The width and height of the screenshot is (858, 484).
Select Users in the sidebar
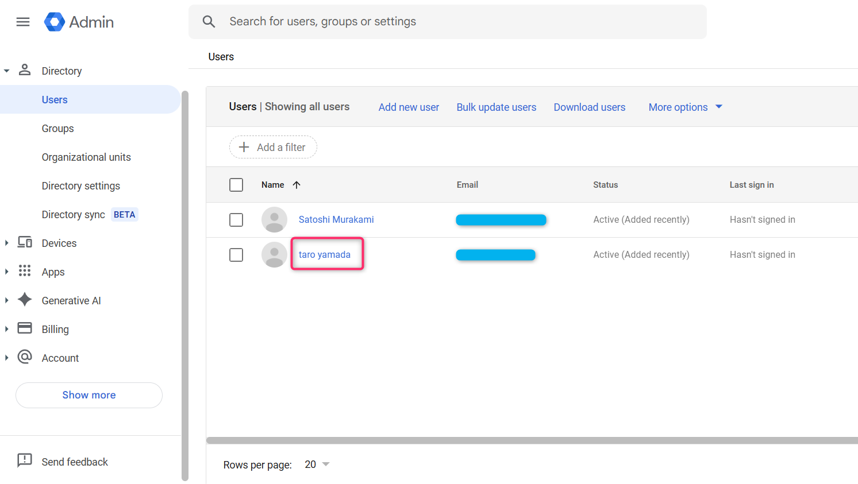pyautogui.click(x=90, y=99)
